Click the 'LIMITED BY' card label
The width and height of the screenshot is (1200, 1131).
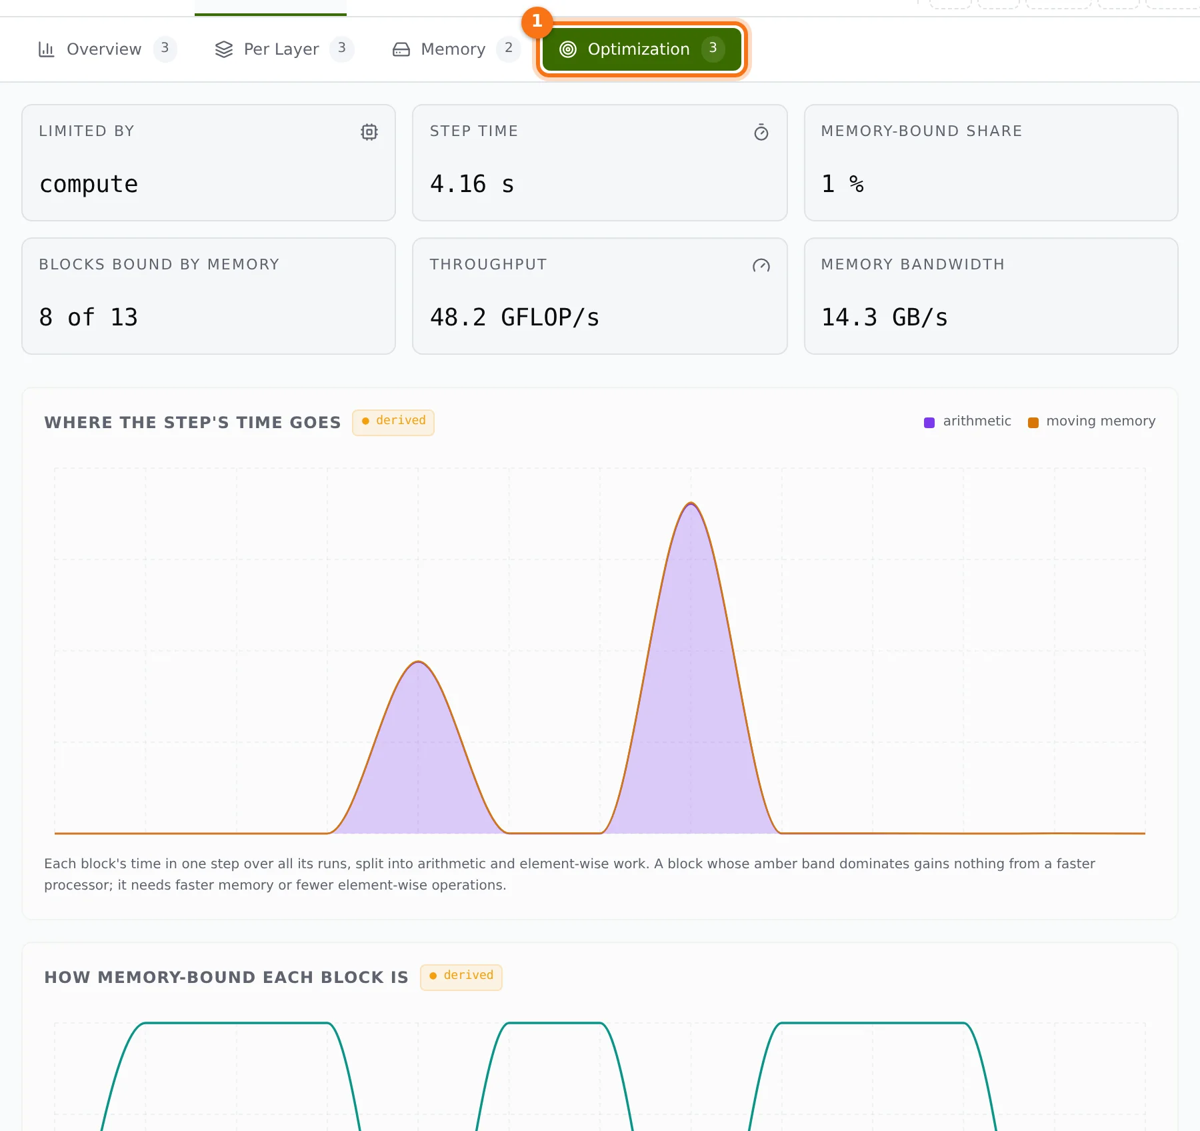87,131
